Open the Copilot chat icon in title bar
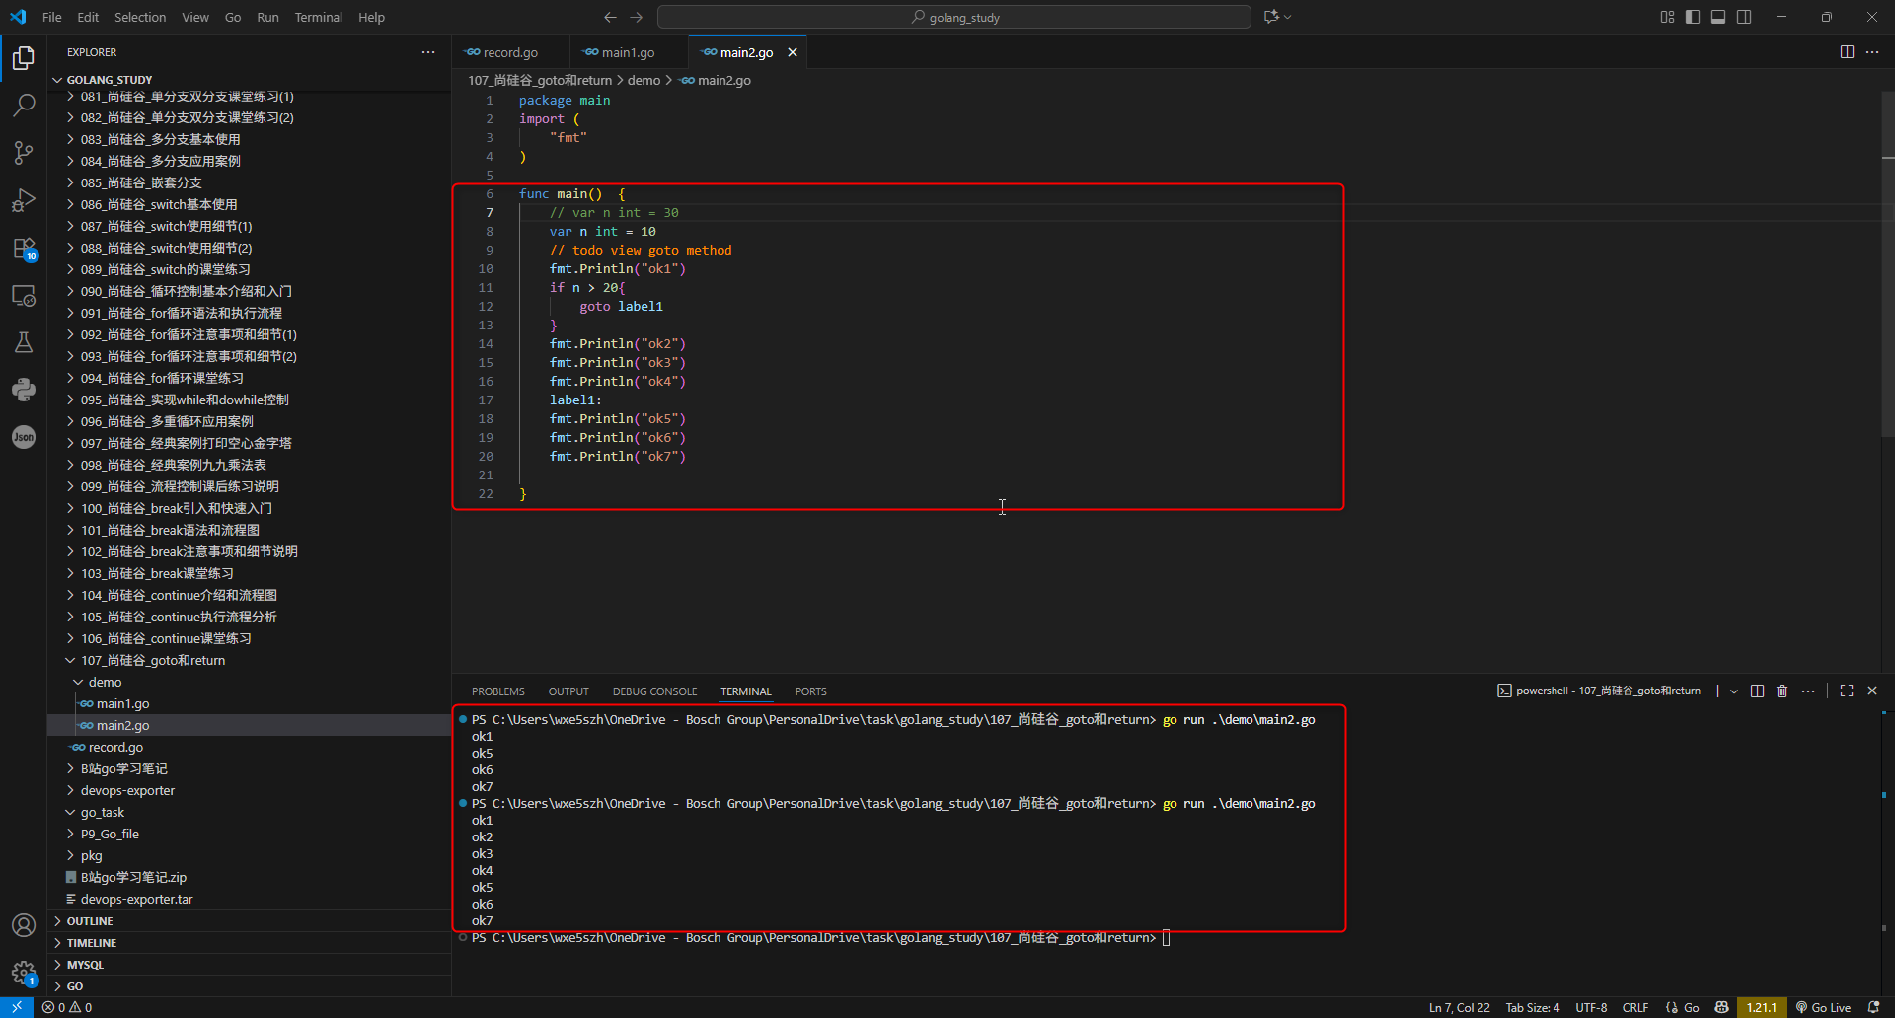Image resolution: width=1895 pixels, height=1018 pixels. (1271, 17)
